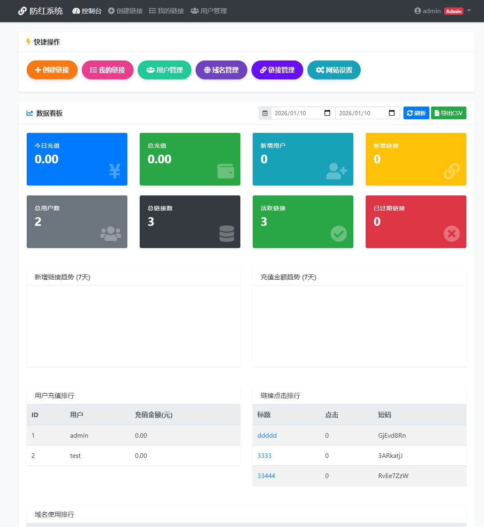Click the start date input field
The width and height of the screenshot is (484, 527).
[296, 113]
